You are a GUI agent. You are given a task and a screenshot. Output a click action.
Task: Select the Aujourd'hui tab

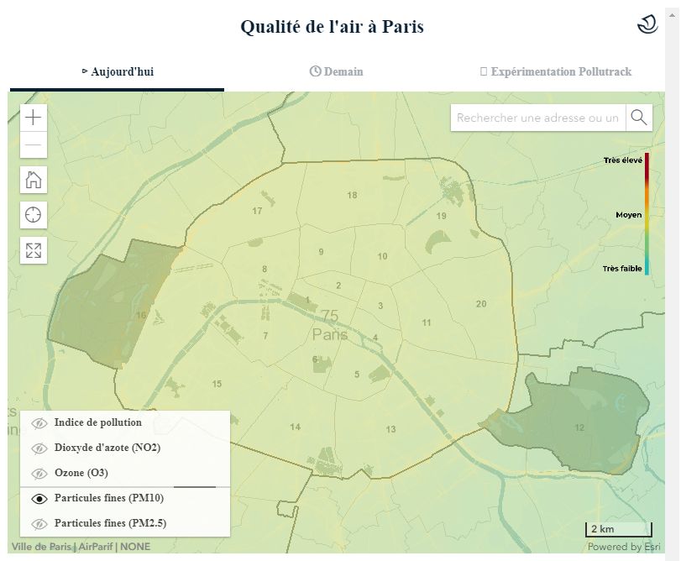point(116,71)
